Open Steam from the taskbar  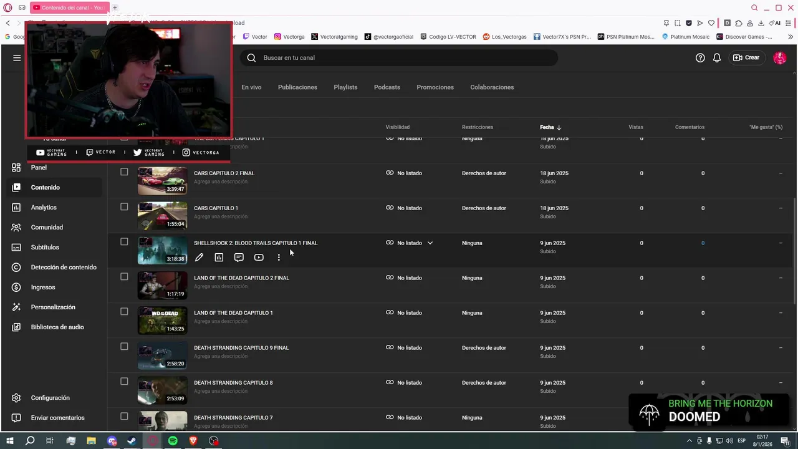coord(132,441)
